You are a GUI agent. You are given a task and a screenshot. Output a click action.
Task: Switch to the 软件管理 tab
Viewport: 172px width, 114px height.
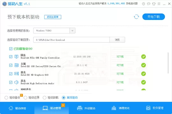click(155, 108)
